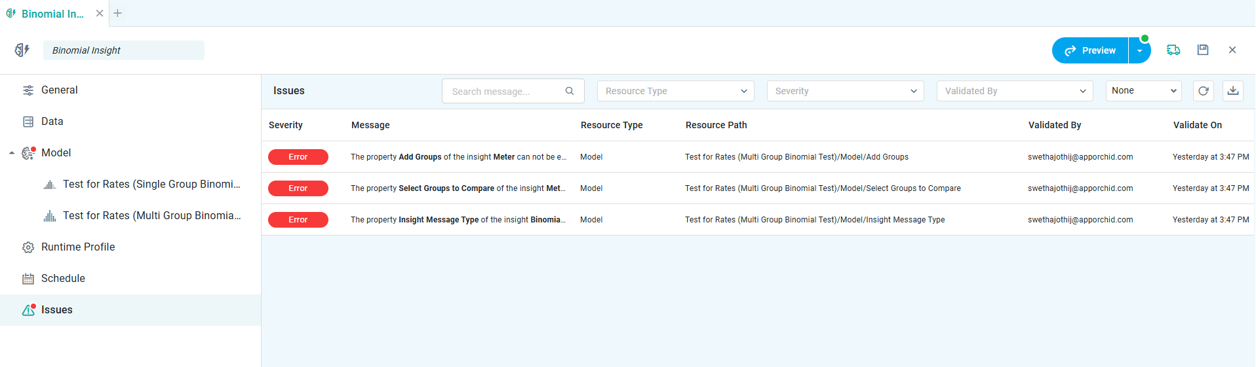
Task: Collapse the Model tree node
Action: point(12,153)
